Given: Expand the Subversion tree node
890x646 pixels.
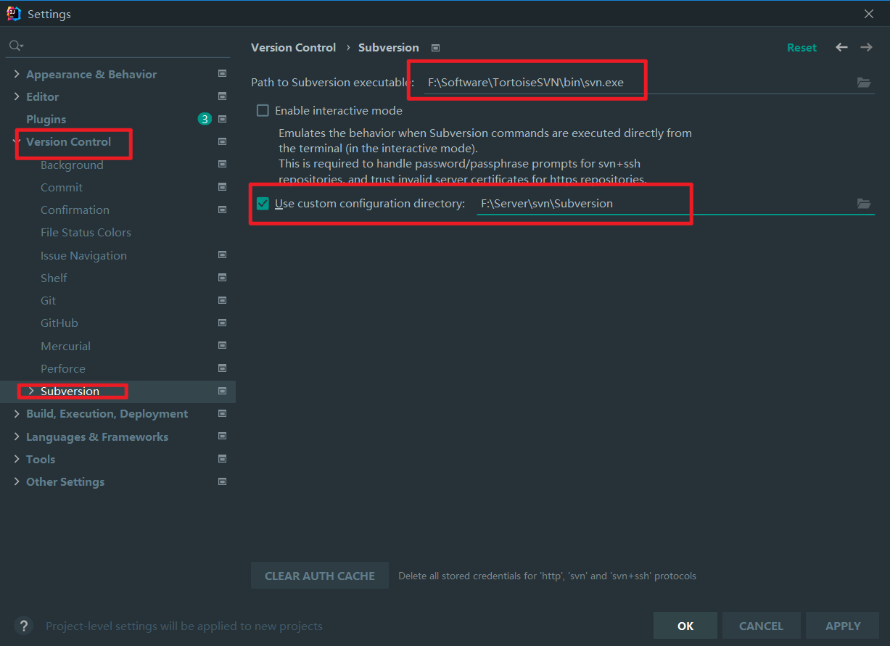Looking at the screenshot, I should (31, 391).
